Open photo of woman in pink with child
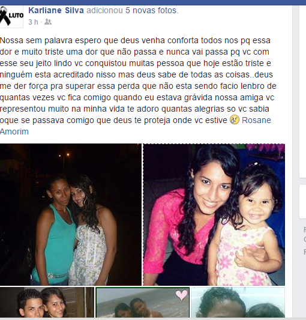The height and width of the screenshot is (320, 306). pos(214,214)
